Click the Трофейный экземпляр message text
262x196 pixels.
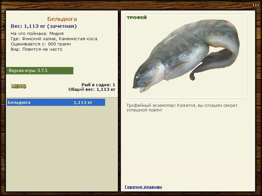tap(182, 108)
